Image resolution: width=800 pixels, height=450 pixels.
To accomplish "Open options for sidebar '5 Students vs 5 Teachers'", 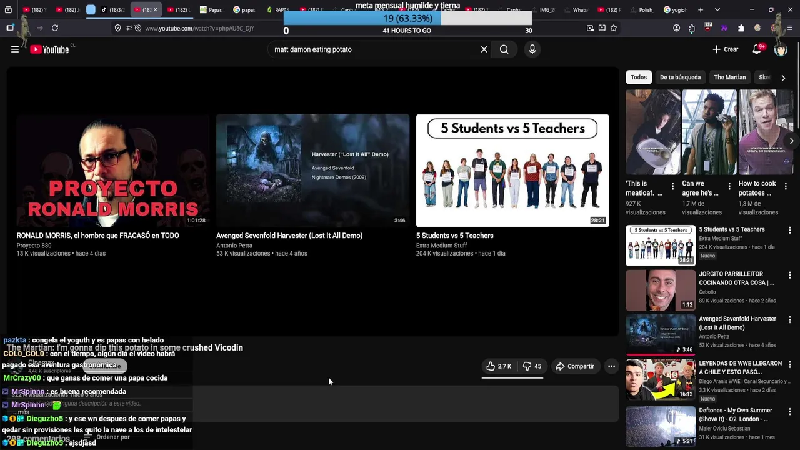I will pos(790,231).
